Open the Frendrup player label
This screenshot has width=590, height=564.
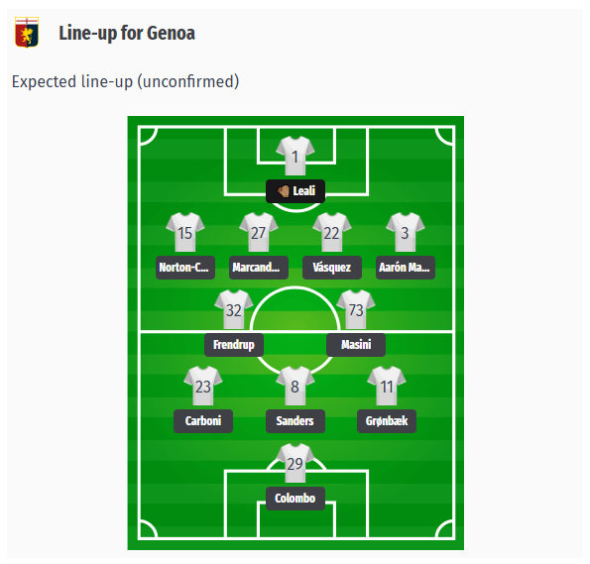pos(234,345)
